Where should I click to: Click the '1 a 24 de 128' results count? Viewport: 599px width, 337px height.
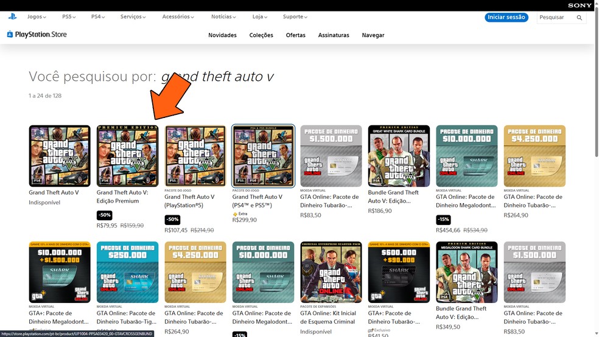click(45, 96)
